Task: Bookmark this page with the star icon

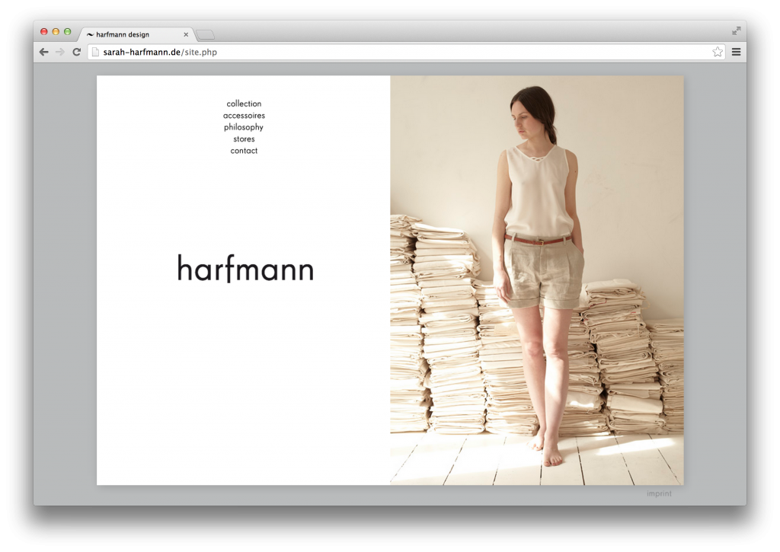Action: (x=718, y=52)
